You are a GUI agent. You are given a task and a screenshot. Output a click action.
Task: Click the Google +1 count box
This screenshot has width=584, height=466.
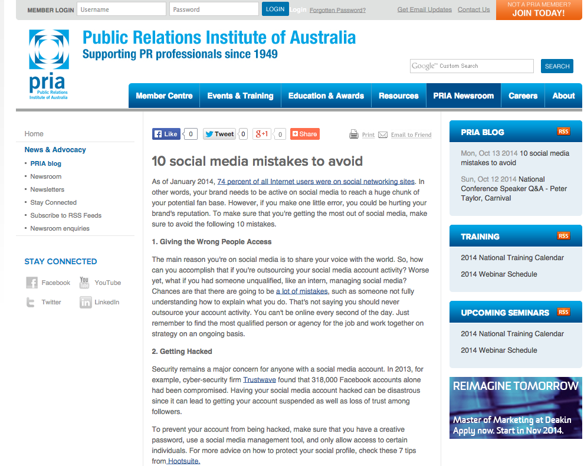point(280,134)
